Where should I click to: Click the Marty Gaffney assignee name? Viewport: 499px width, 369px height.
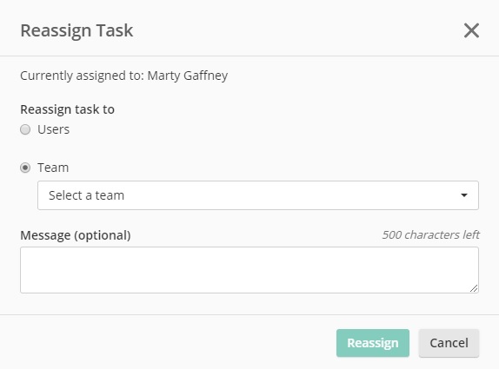188,76
